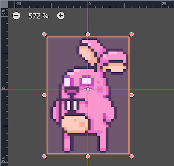Viewport: 174px width, 166px height.
Task: Click the zoom in plus button
Action: tap(61, 16)
